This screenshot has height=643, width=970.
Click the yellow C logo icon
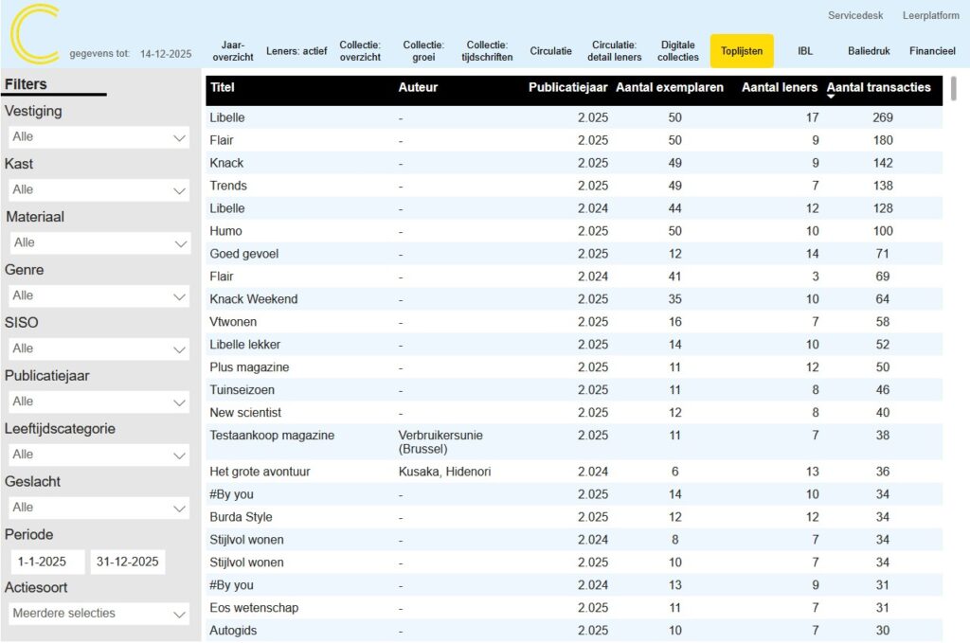tap(34, 34)
